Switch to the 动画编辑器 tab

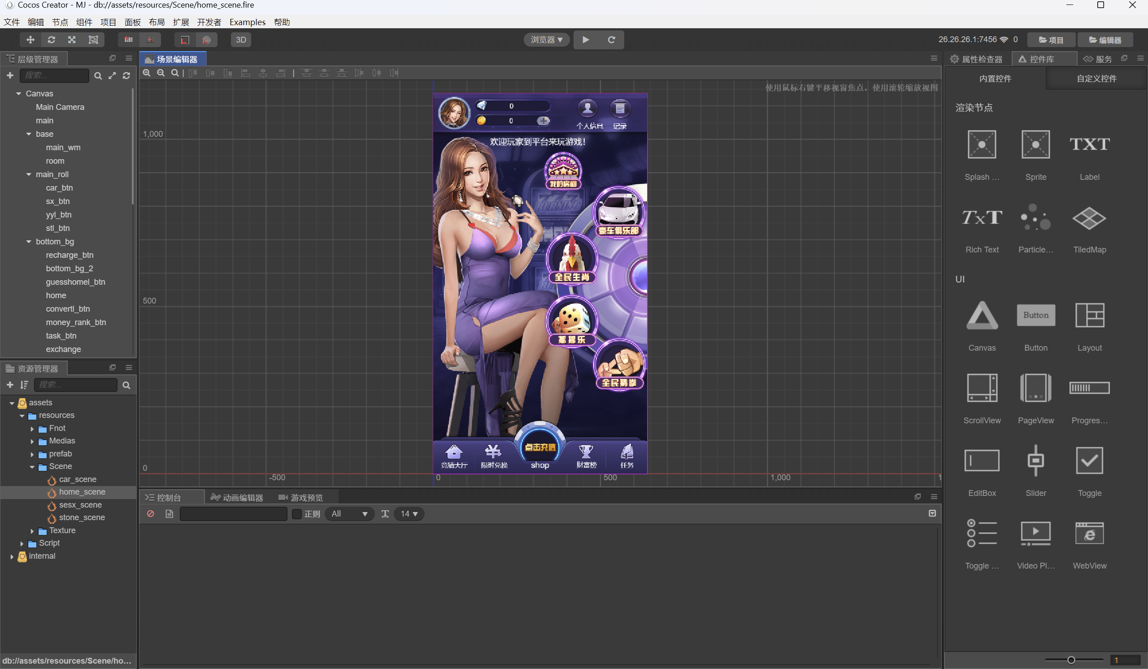(237, 497)
